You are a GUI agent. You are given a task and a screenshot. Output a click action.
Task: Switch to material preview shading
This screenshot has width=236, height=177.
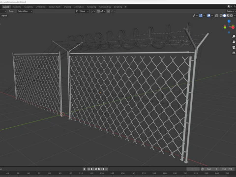click(228, 16)
